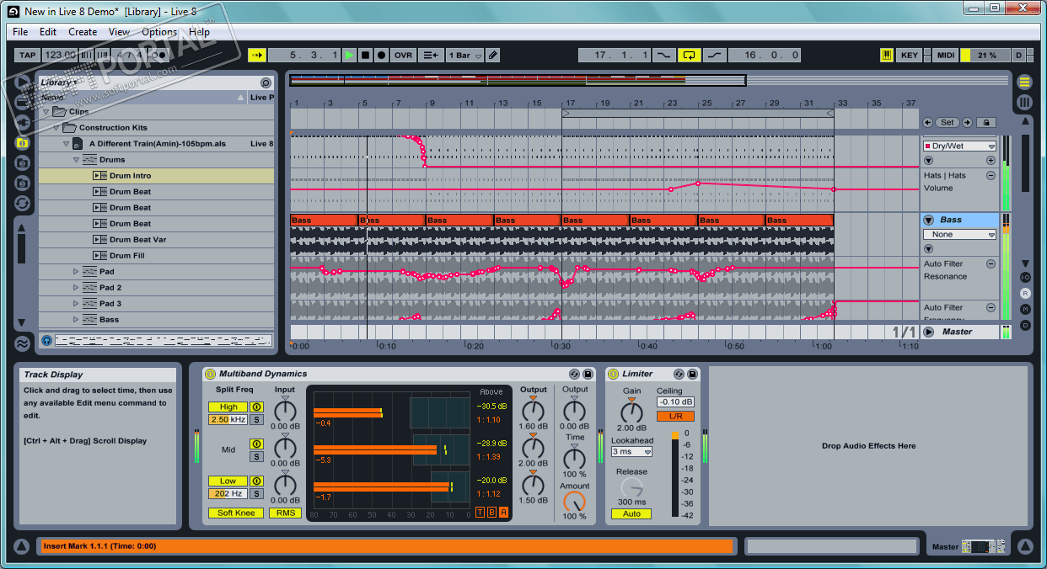This screenshot has height=569, width=1047.
Task: Click the Next Locator arrow
Action: pyautogui.click(x=967, y=122)
